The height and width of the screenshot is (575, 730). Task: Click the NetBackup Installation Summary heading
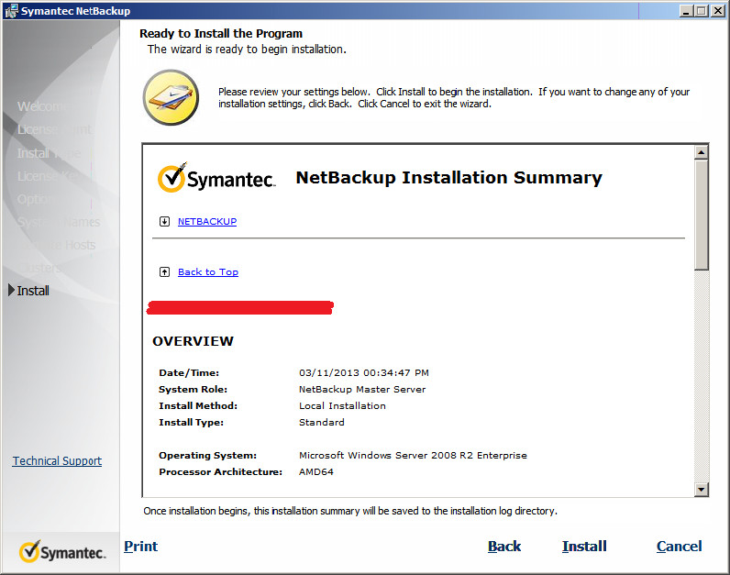[448, 177]
